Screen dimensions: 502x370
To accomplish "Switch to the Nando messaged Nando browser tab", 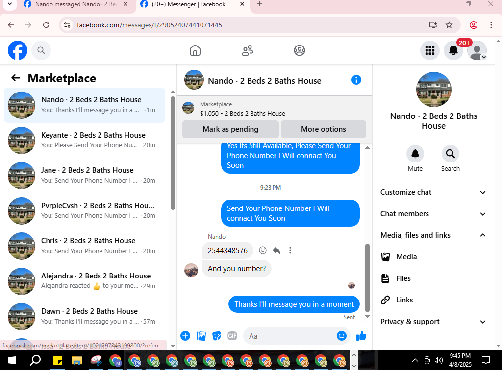I will tap(75, 4).
